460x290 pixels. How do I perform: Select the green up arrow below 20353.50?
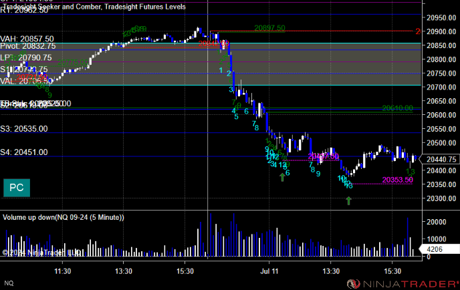(348, 200)
